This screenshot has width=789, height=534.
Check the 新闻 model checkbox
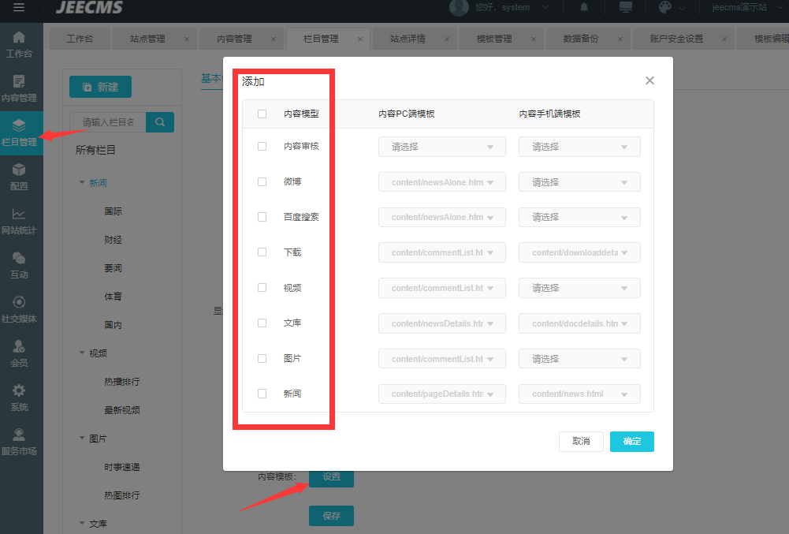(262, 394)
